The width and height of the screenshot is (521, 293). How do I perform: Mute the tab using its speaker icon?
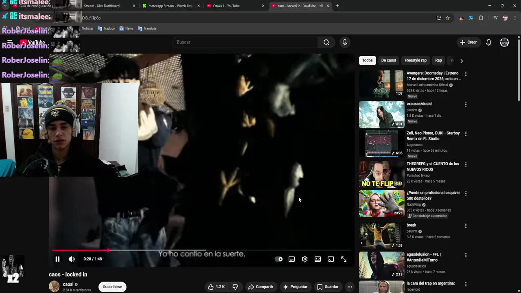(x=321, y=6)
